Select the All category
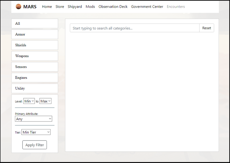230x163 pixels. (34, 24)
